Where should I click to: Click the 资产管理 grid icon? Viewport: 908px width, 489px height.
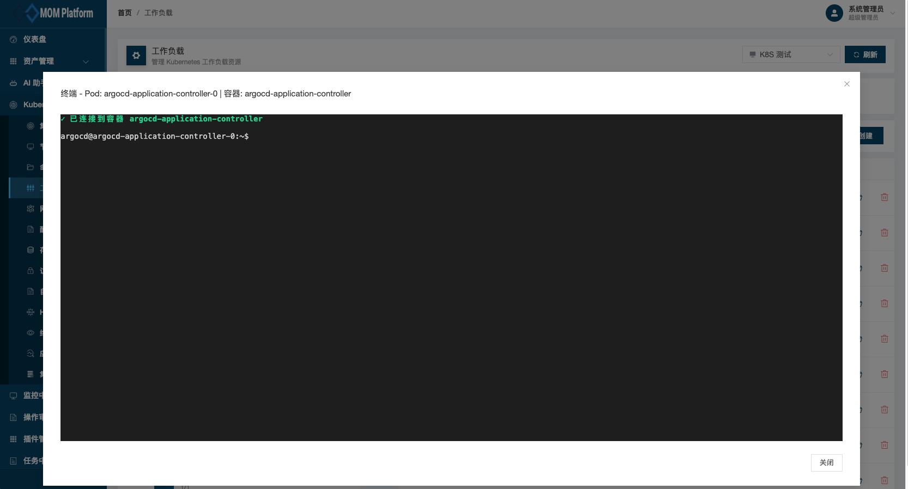coord(14,61)
